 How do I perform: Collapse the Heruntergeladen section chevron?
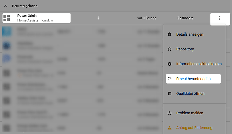tap(5, 6)
